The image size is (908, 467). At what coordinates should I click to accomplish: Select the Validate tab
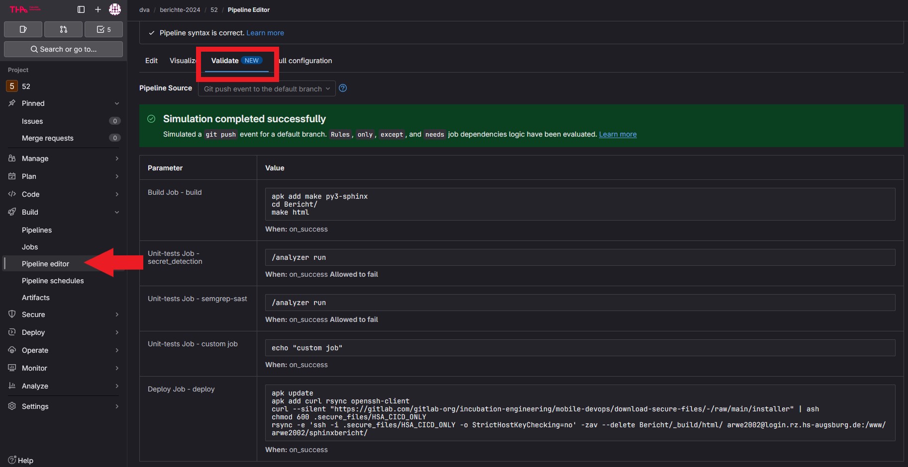pos(237,61)
